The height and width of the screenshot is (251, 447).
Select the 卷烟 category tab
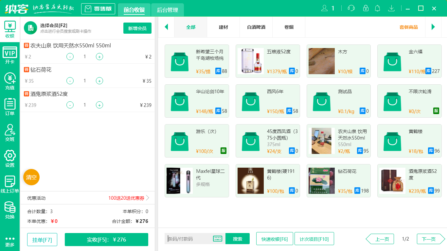coord(288,27)
